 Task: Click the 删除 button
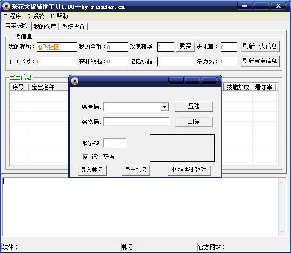(194, 121)
